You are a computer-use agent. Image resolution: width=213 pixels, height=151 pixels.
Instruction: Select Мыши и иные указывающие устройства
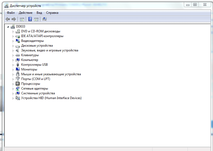51,74
